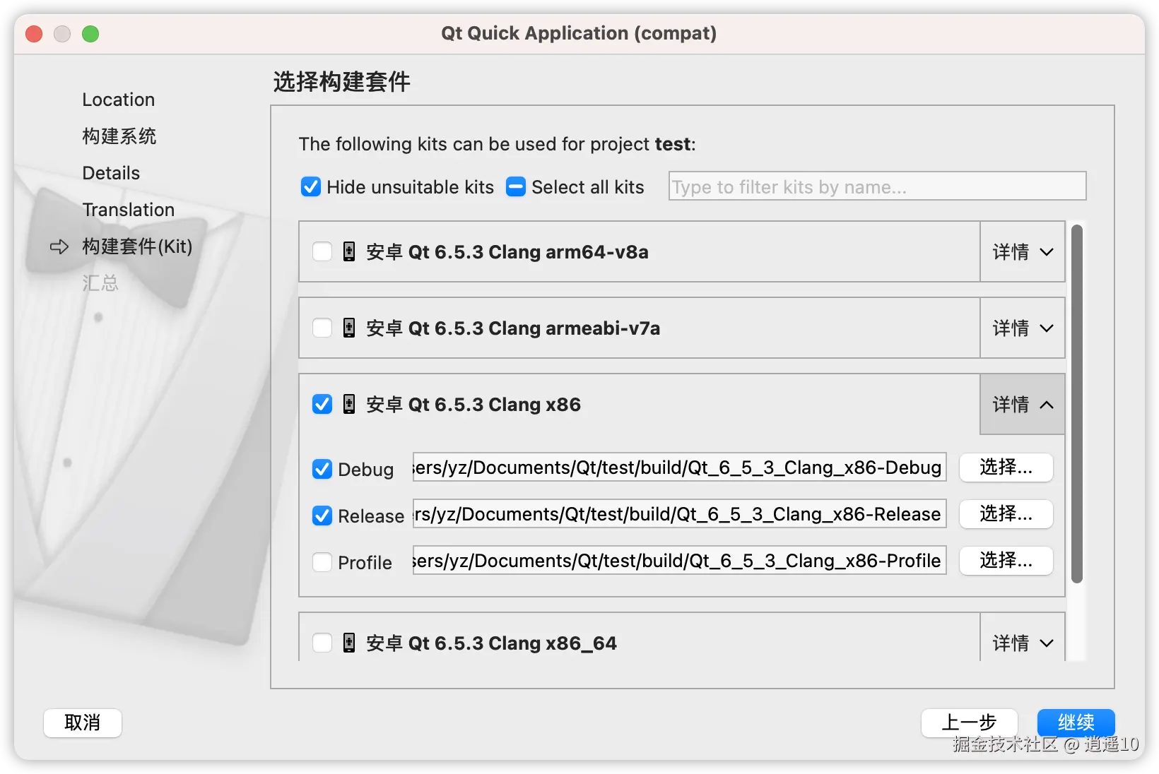Select the 构建套件(Kit) wizard step

pyautogui.click(x=137, y=246)
